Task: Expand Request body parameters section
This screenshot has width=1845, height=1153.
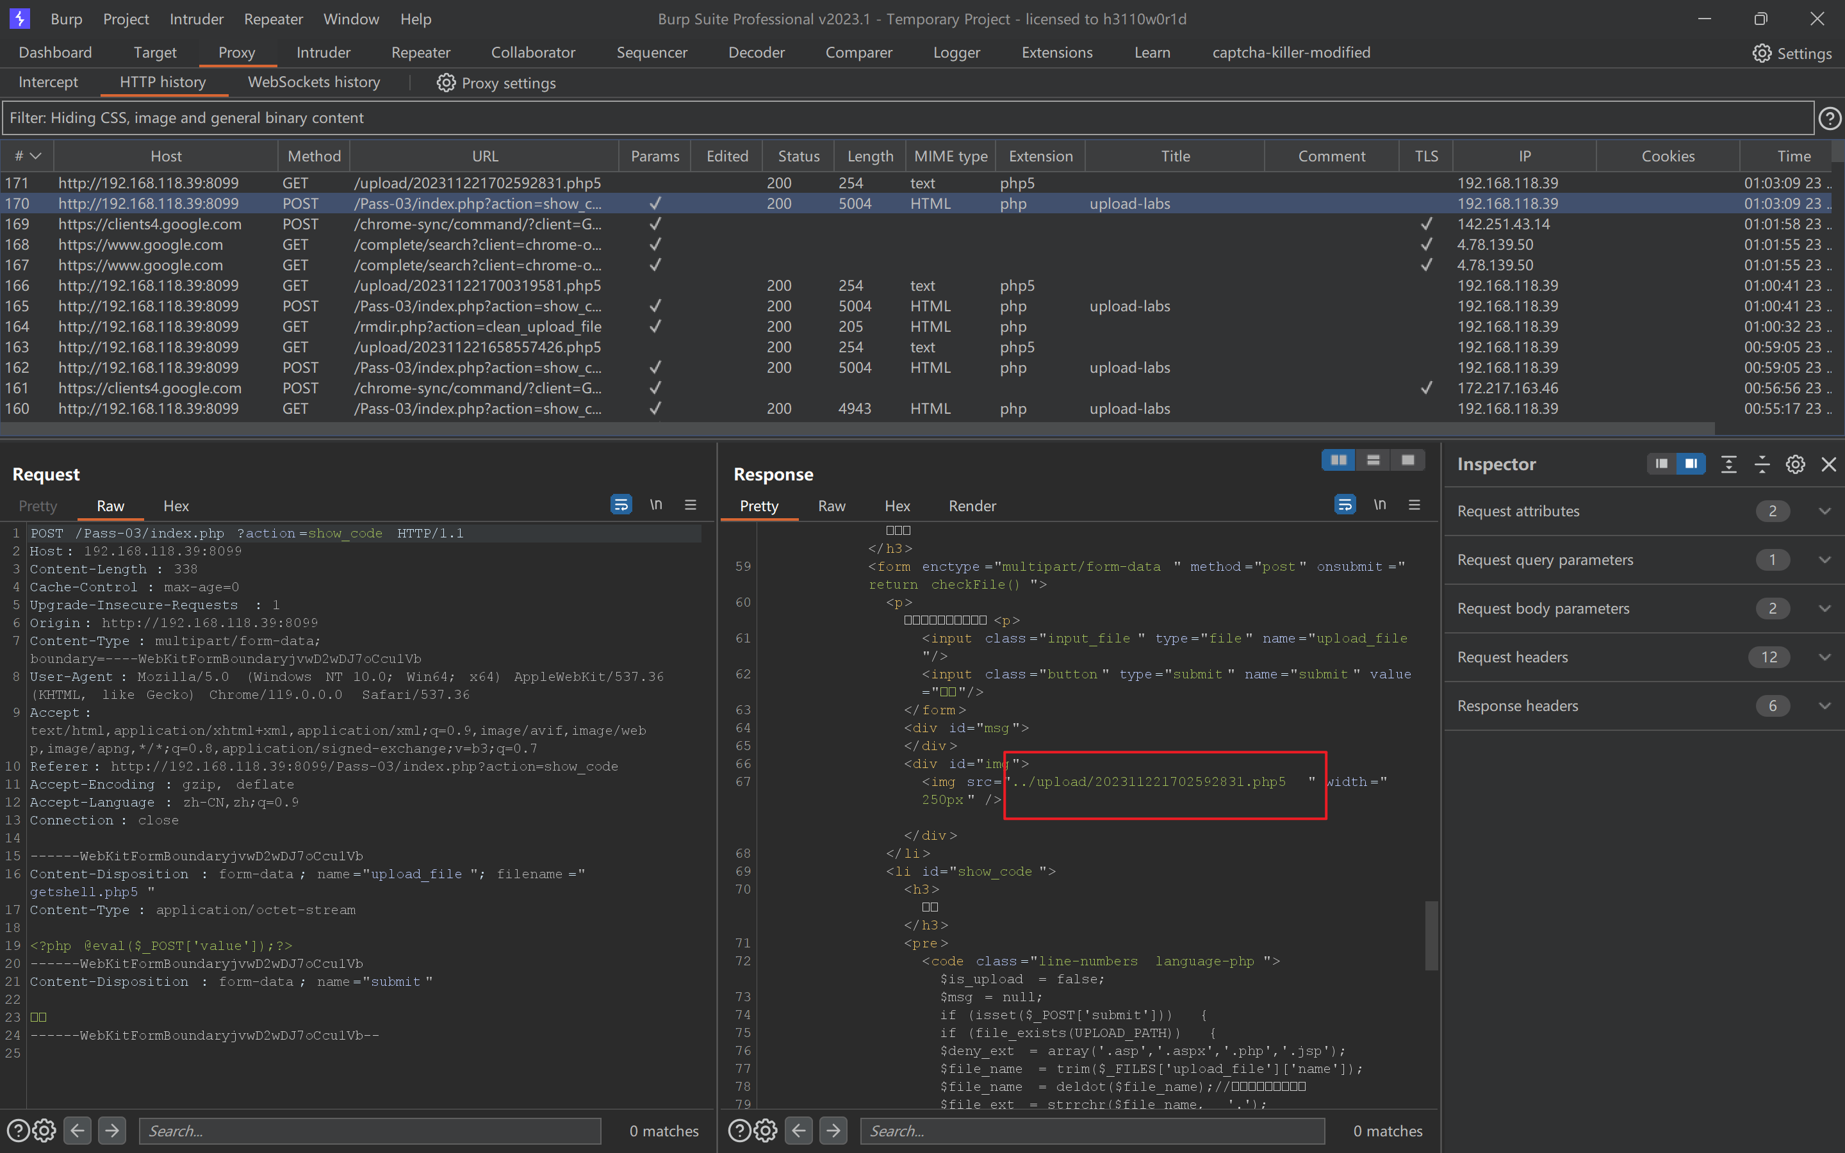Action: 1824,609
